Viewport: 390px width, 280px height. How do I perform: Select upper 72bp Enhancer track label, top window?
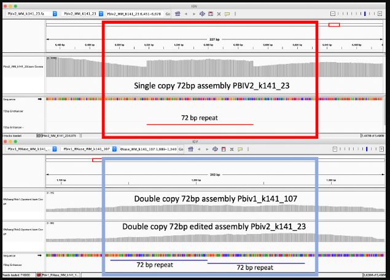click(x=13, y=111)
